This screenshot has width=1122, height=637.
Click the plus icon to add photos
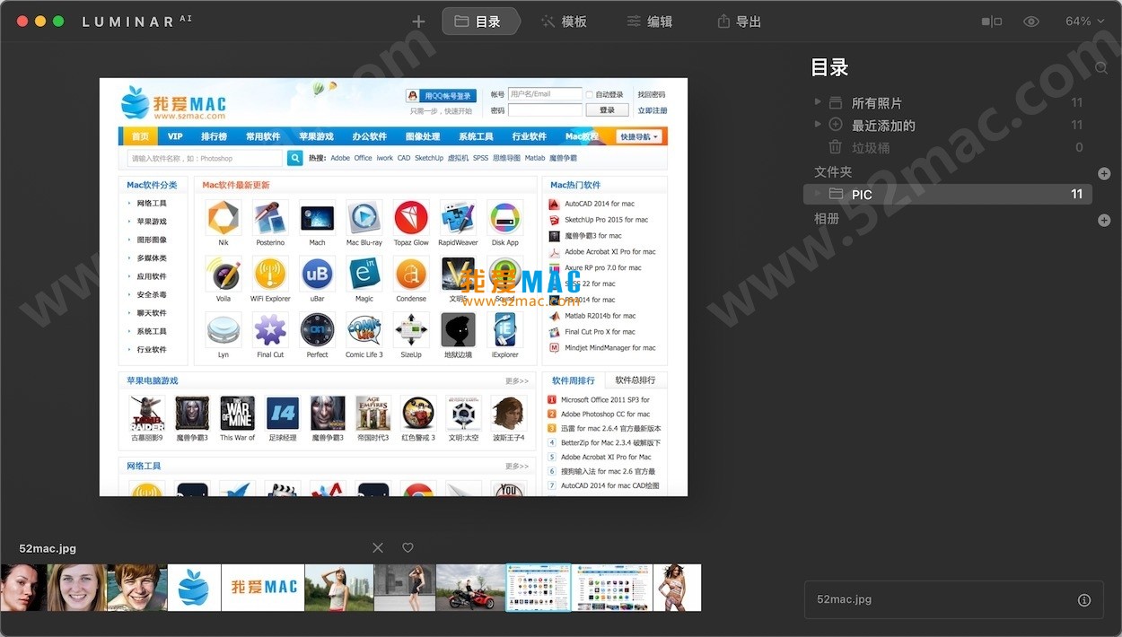(418, 22)
